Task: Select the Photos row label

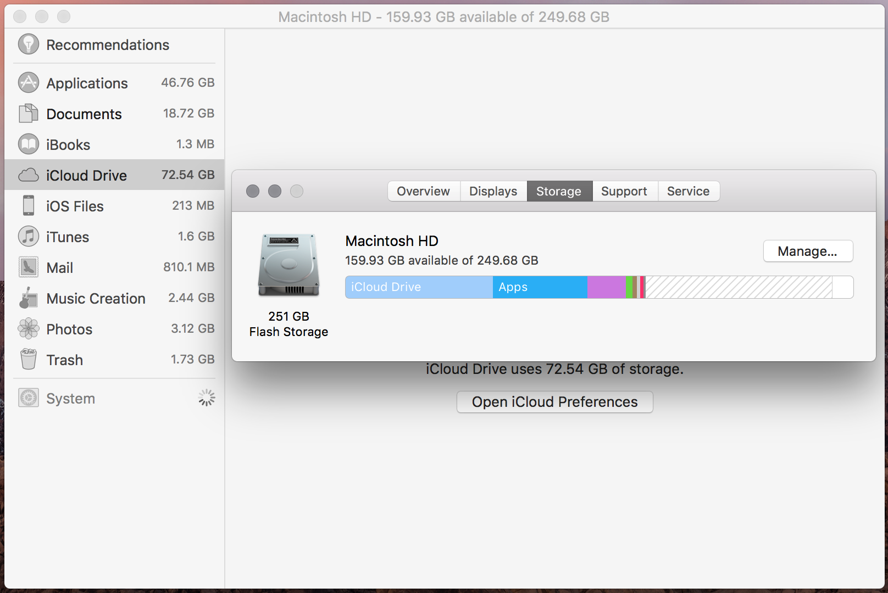Action: click(69, 329)
